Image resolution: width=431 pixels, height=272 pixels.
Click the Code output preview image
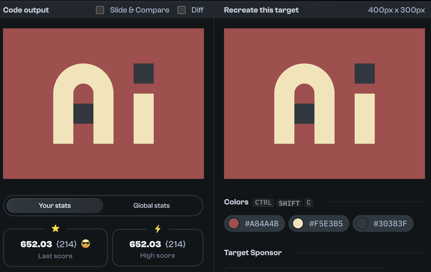coord(103,104)
